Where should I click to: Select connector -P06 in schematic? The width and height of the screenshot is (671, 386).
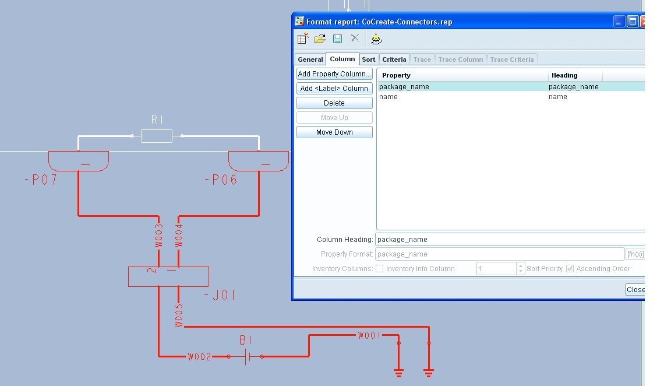259,161
